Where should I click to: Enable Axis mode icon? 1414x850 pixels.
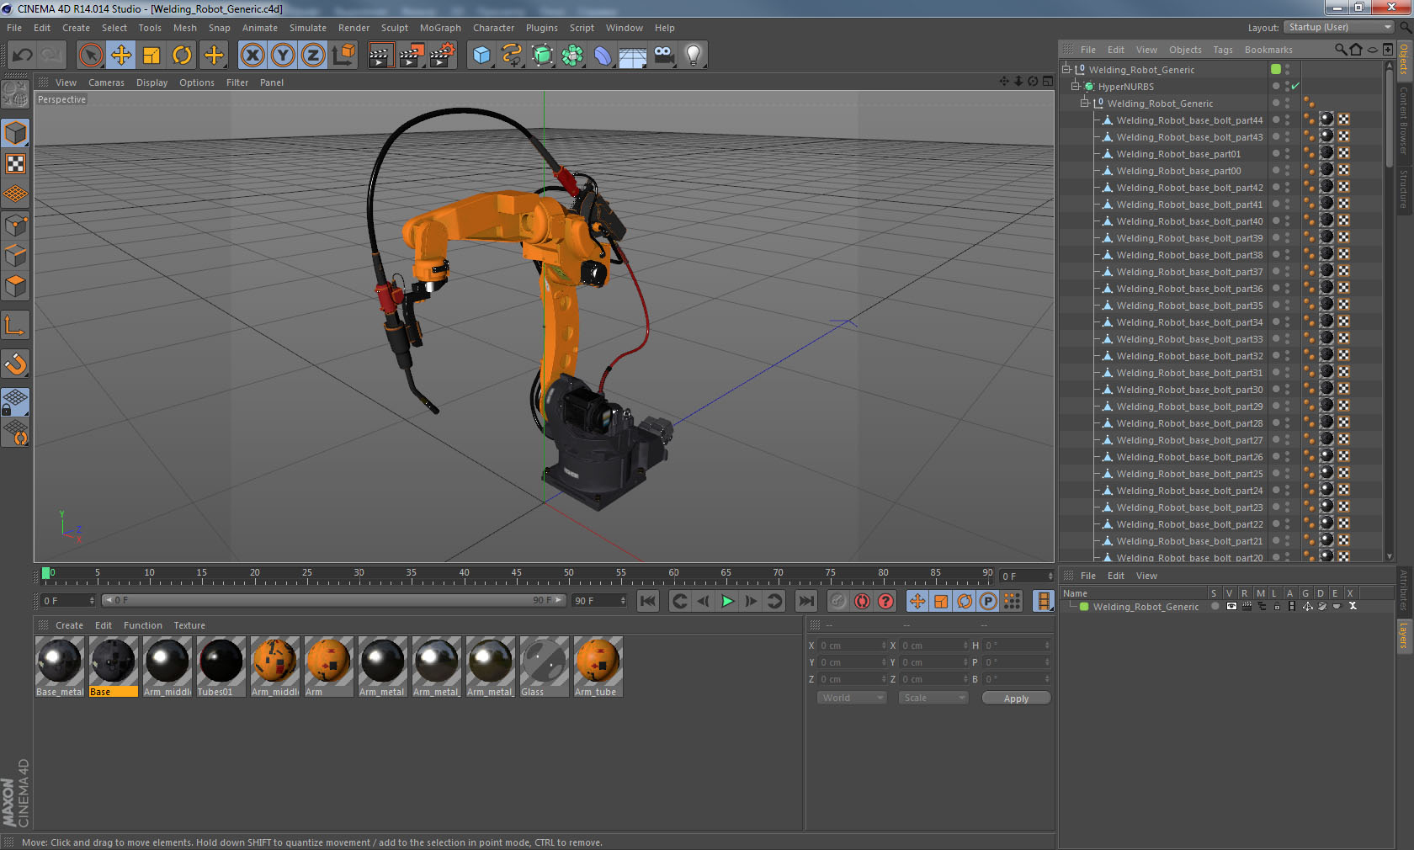[x=15, y=325]
